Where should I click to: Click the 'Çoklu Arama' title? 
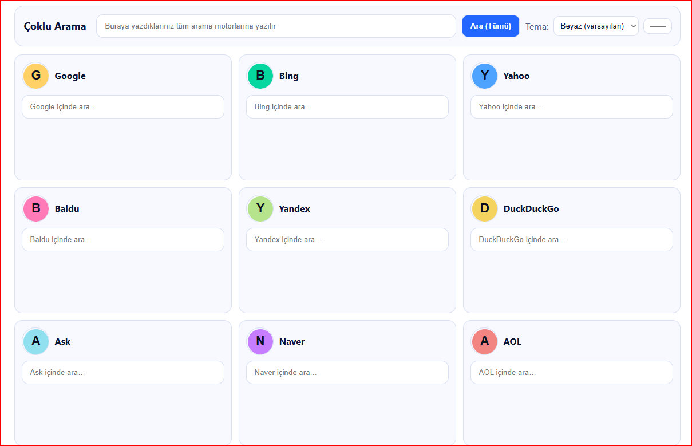[55, 26]
